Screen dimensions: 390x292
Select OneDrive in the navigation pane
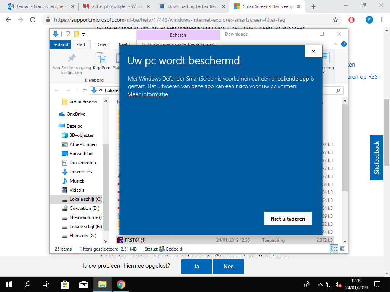[x=72, y=114]
